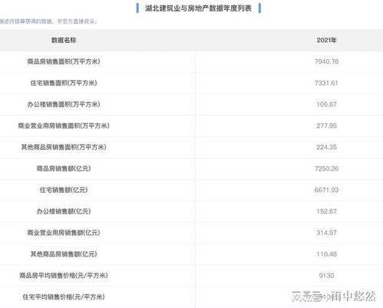The image size is (383, 308).
Task: Click the row label 其他商品房销售面积(万平方米)
Action: click(64, 147)
